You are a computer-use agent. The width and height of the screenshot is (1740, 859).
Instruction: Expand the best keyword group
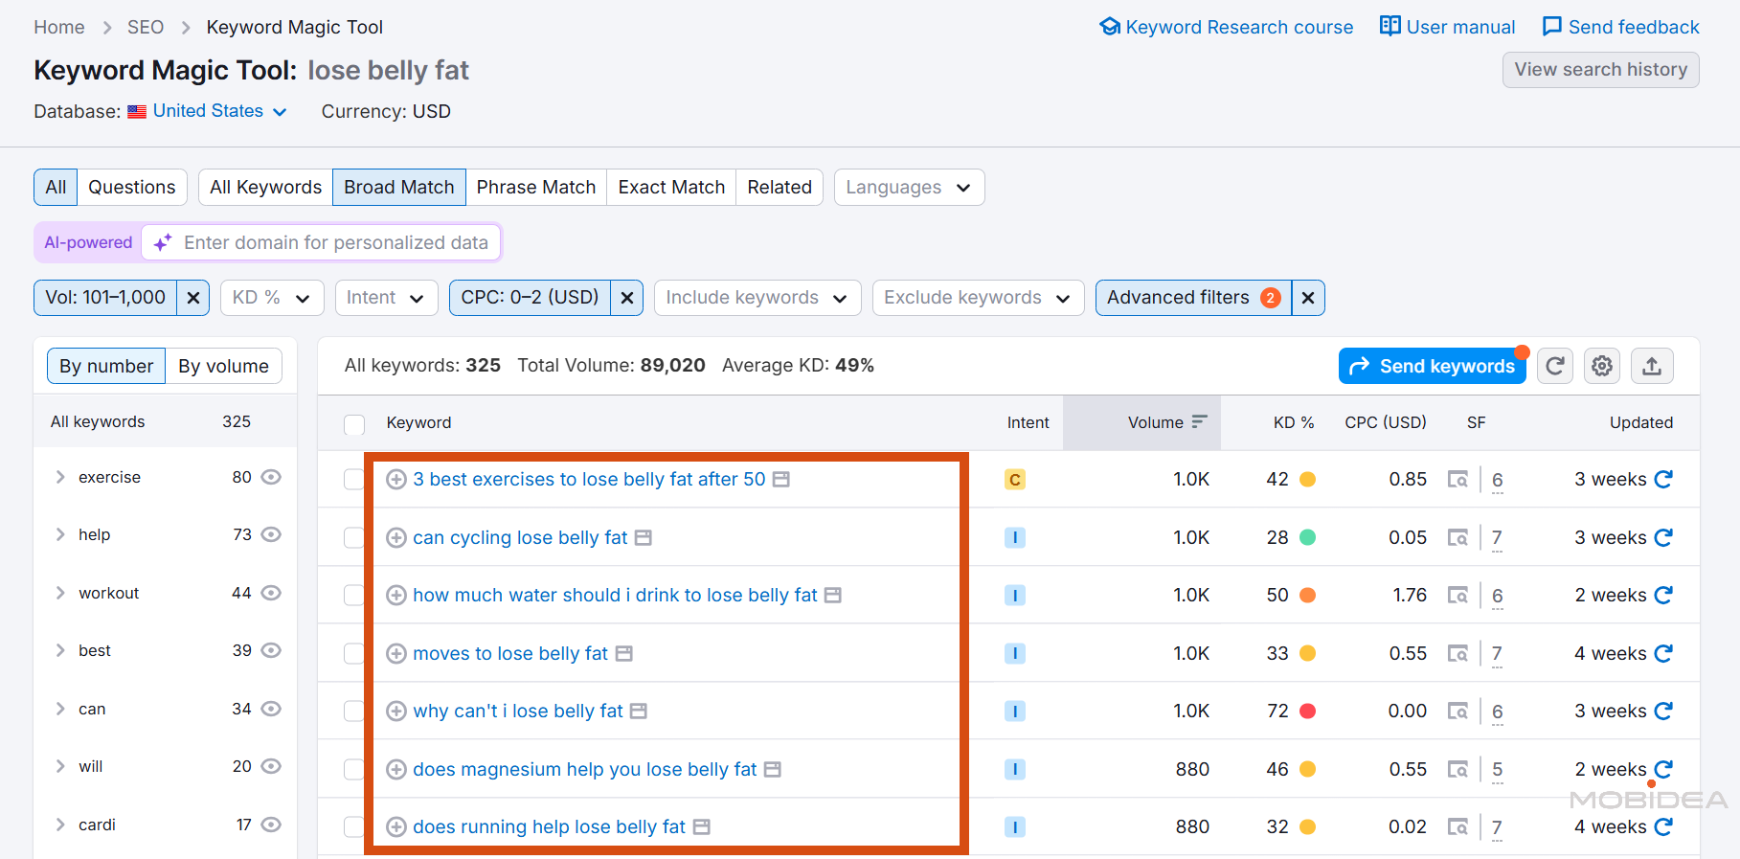point(60,650)
